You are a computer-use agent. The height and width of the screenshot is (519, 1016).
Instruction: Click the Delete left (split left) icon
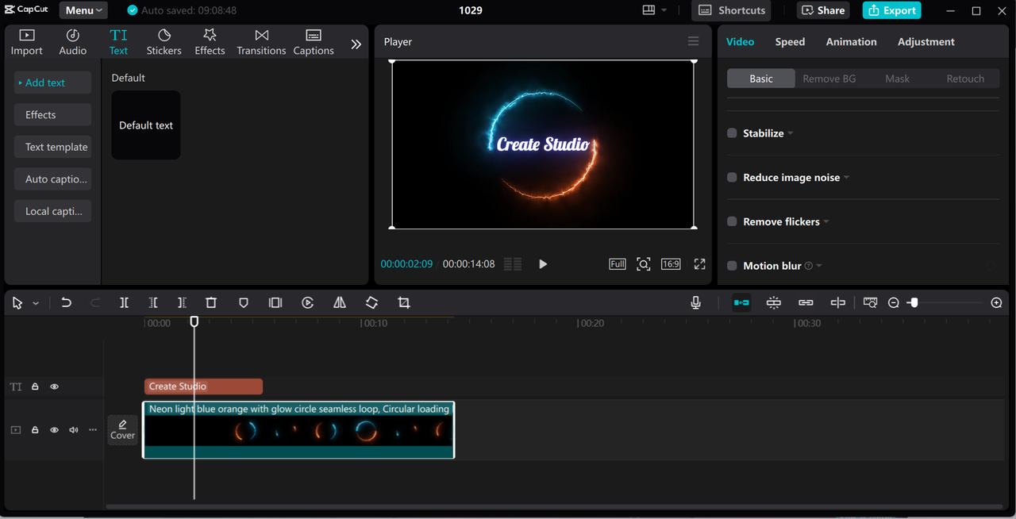(153, 302)
